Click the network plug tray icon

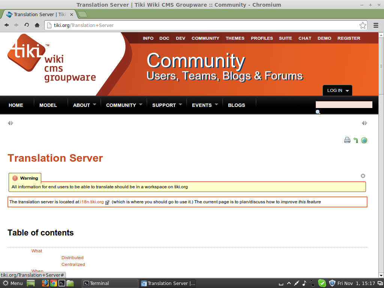click(x=297, y=283)
